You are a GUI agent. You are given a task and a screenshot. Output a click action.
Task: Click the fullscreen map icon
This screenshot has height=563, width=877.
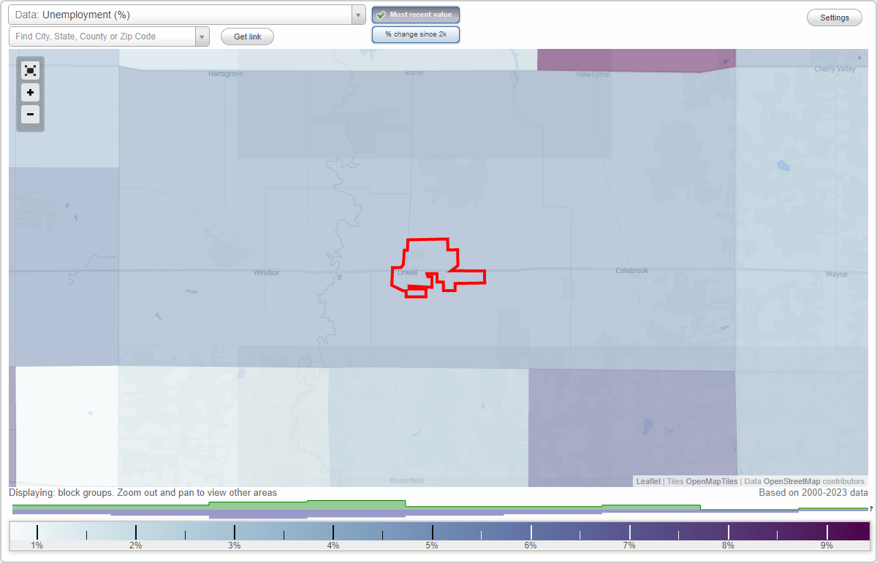tap(30, 71)
